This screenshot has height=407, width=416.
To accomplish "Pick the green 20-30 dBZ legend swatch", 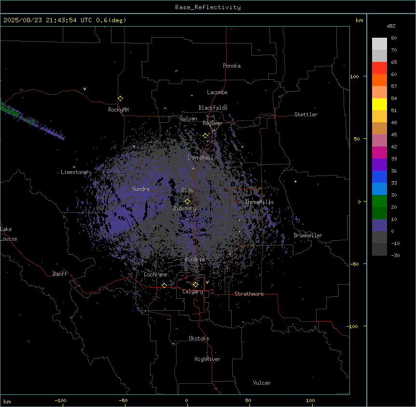I will [379, 201].
